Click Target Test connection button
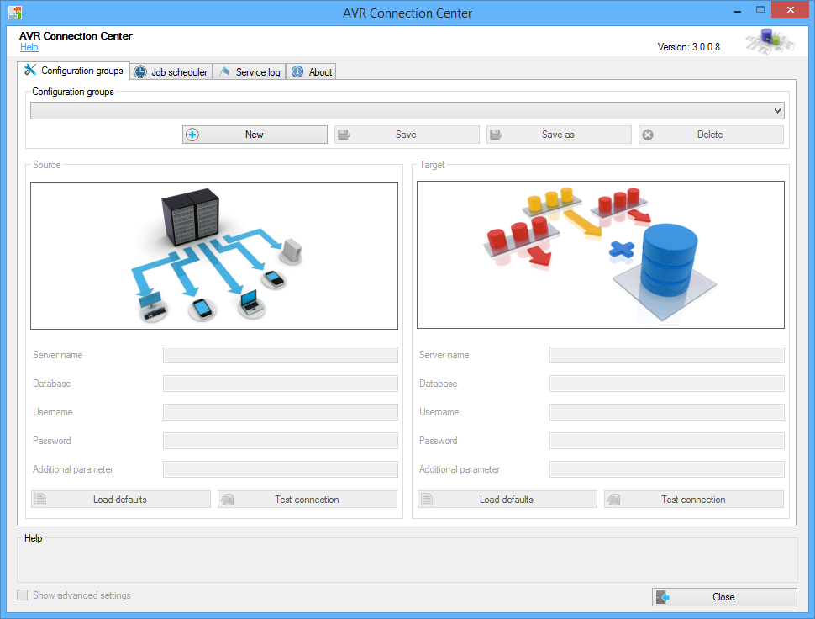Screen dimensions: 815x619 [694, 500]
